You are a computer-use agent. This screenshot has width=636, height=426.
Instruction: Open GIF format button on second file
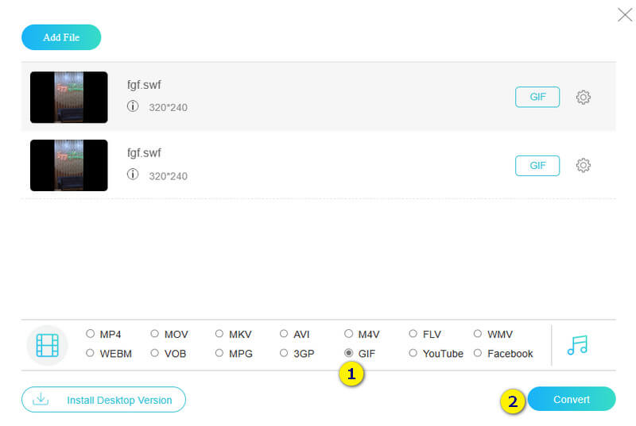click(537, 165)
